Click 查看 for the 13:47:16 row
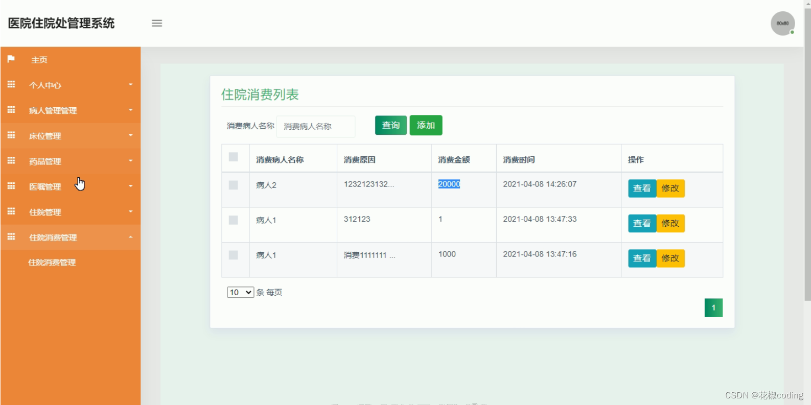811x405 pixels. coord(642,258)
